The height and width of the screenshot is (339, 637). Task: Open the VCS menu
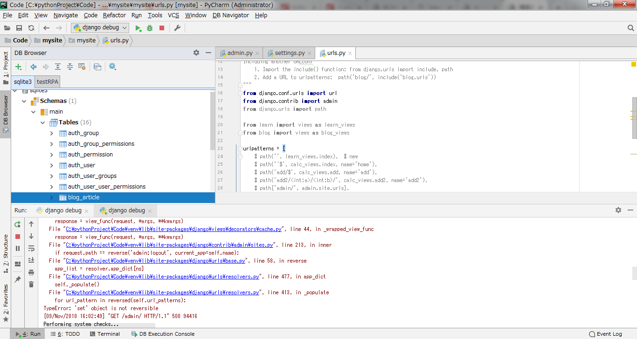coord(173,15)
